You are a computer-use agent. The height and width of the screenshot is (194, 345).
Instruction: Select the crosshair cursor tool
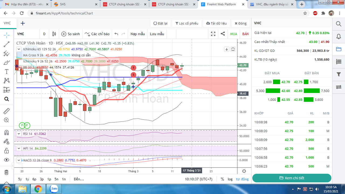[7, 35]
